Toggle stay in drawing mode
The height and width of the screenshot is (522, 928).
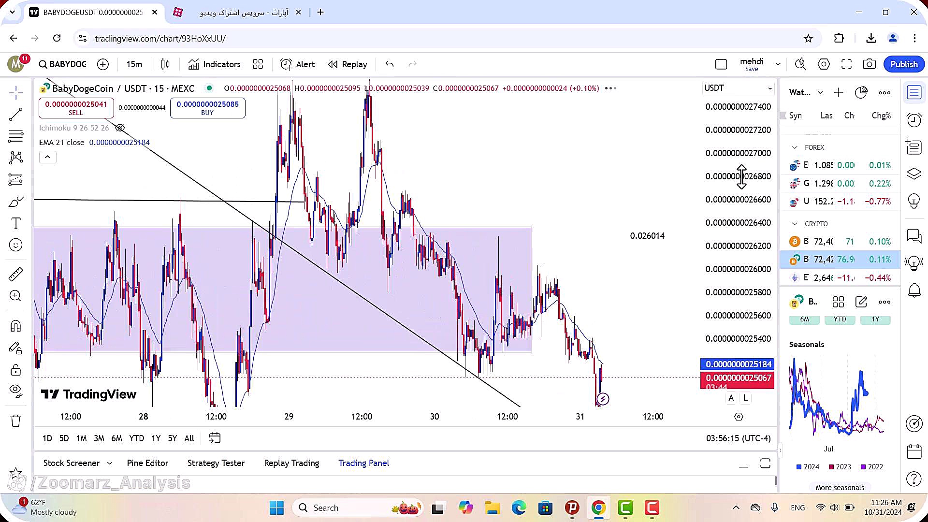tap(16, 348)
